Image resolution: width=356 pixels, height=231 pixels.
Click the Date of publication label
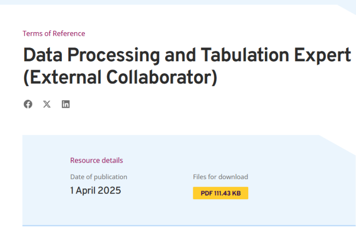pyautogui.click(x=99, y=177)
